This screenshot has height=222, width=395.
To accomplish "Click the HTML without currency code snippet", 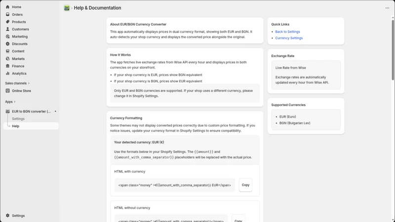I will (x=171, y=219).
